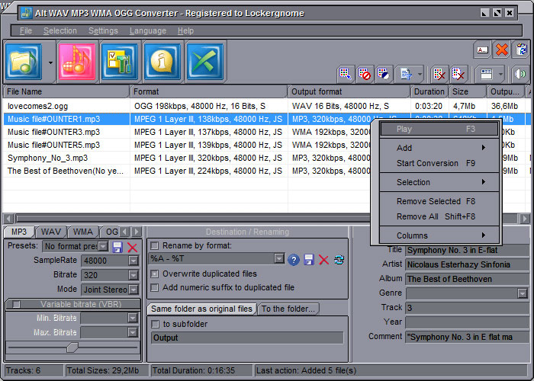
Task: Open the Mode Joint Stereo dropdown
Action: (x=133, y=290)
